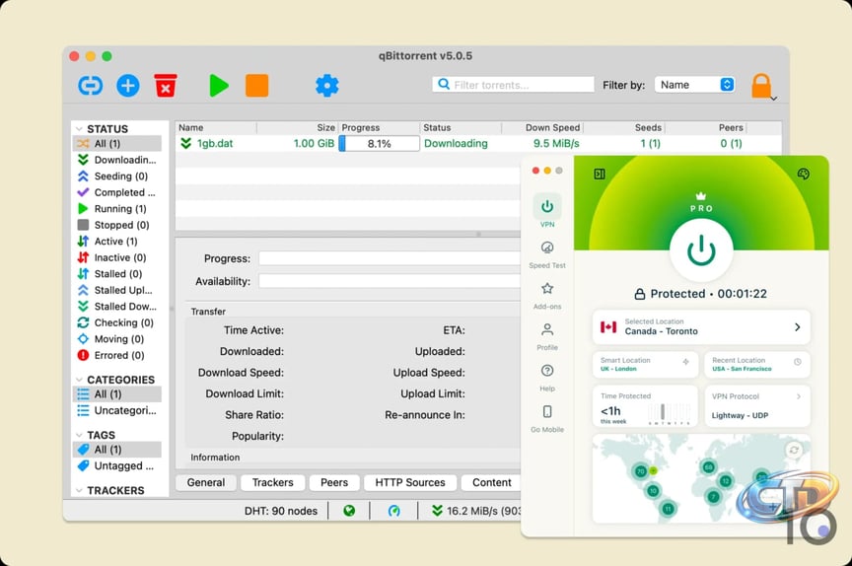Open Time Protected usage card
852x566 pixels.
[x=645, y=406]
